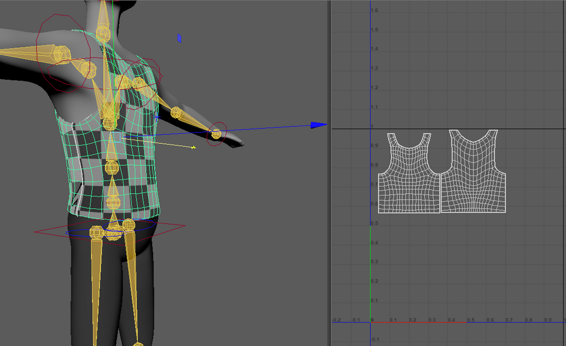The image size is (566, 346).
Task: Select the screen-right hip joint
Action: [x=128, y=225]
